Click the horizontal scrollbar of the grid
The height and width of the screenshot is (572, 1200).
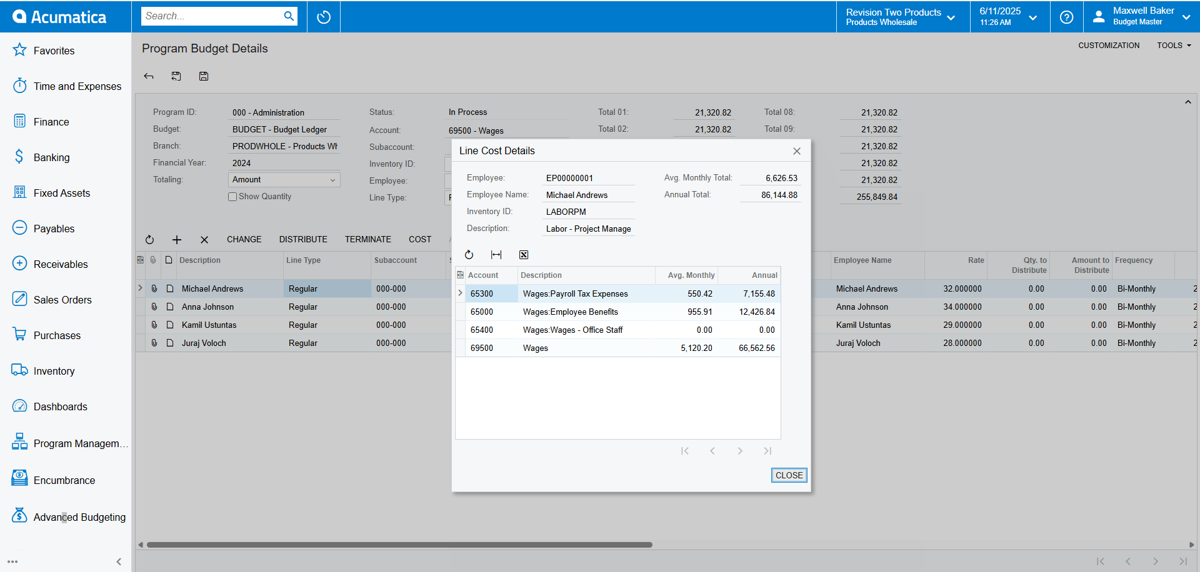click(400, 545)
